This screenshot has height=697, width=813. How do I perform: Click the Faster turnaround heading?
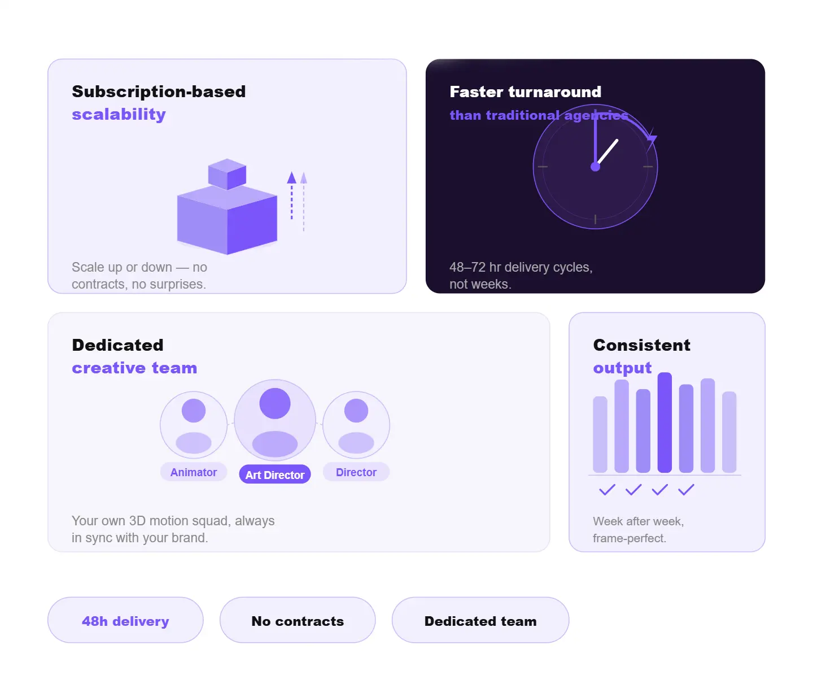pyautogui.click(x=525, y=92)
